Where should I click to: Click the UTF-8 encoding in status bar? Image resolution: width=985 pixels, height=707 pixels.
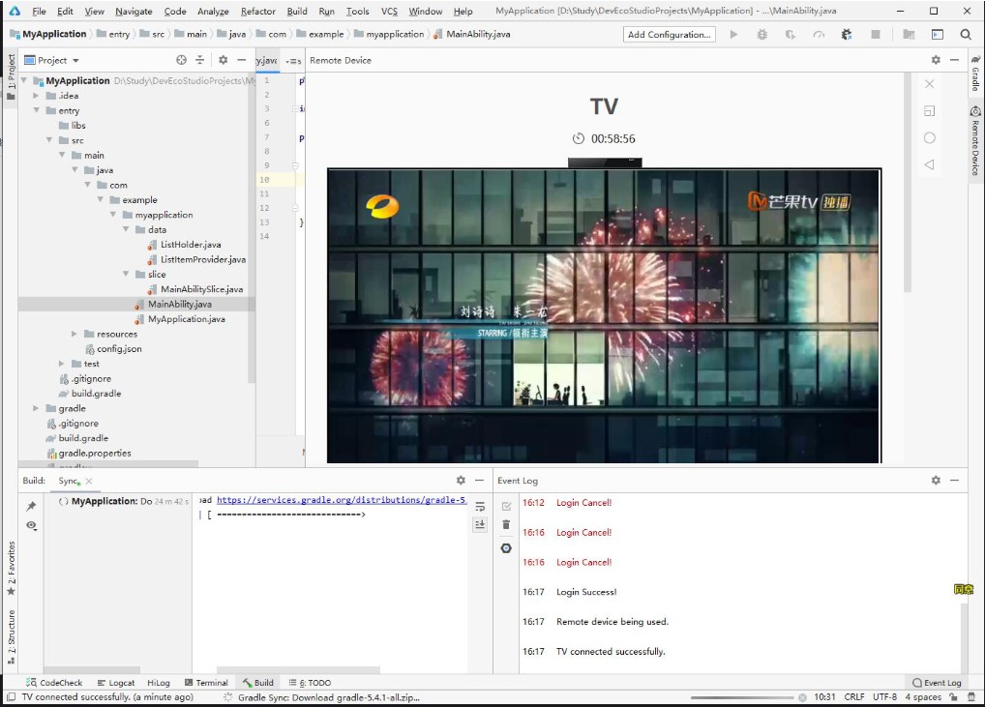(884, 697)
